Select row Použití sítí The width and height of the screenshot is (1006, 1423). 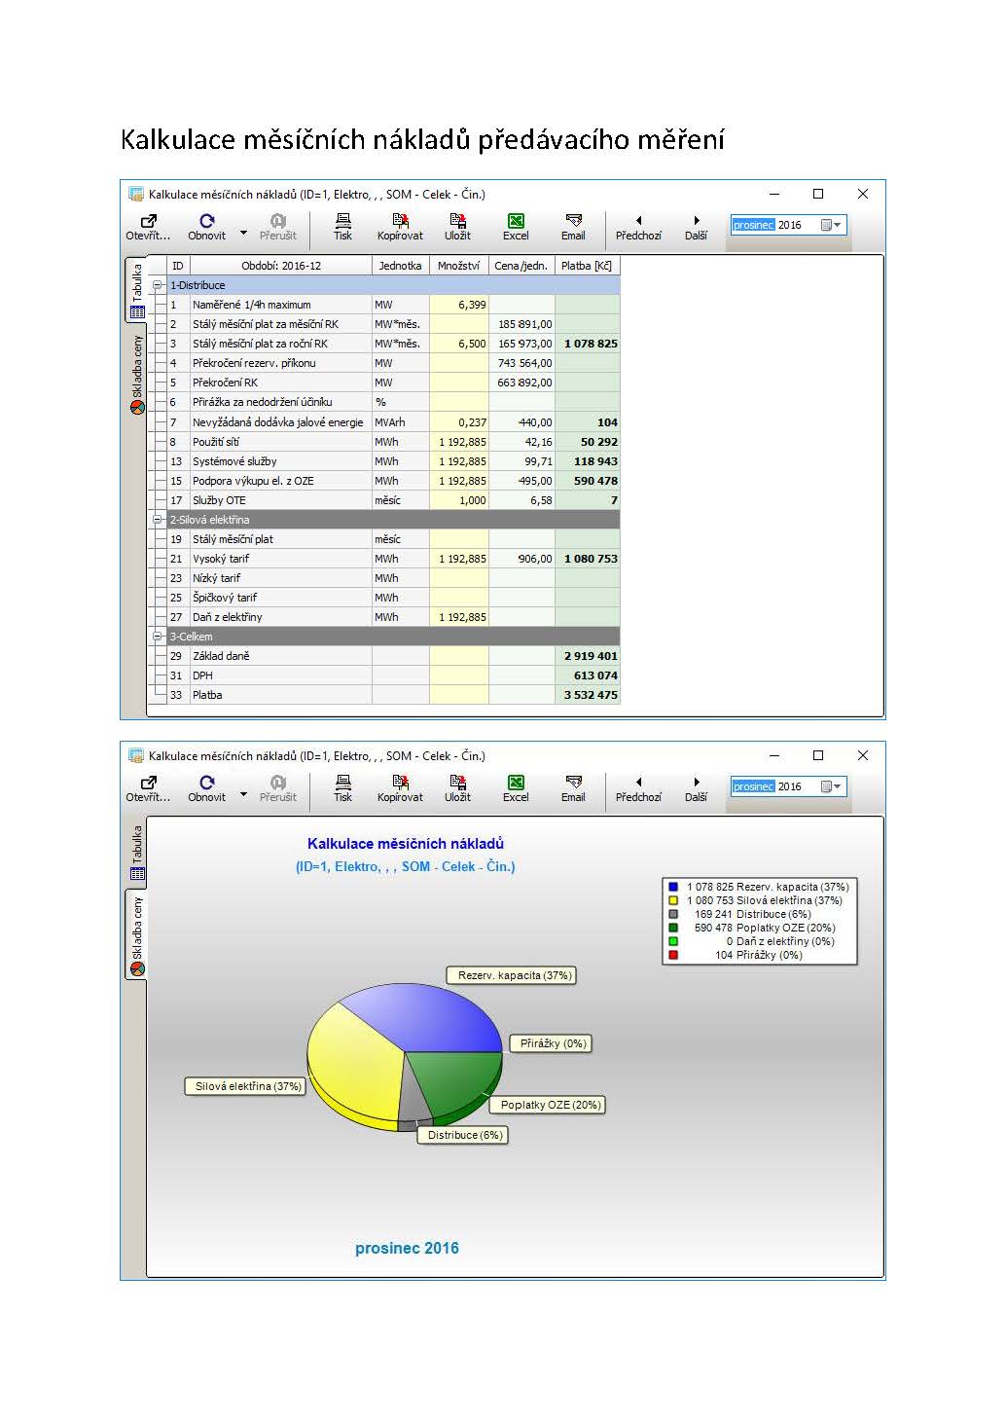(x=393, y=442)
